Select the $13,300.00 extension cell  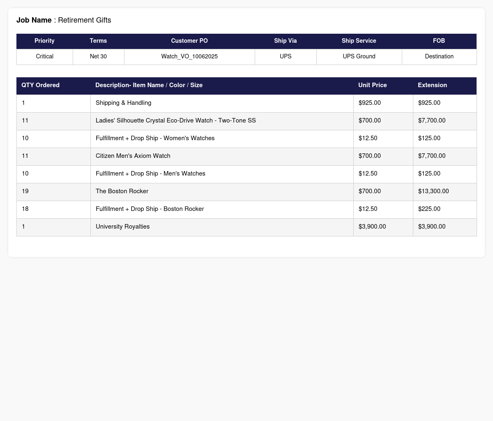[x=445, y=192]
